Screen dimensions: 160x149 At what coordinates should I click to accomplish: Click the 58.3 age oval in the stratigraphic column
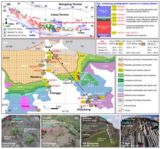114,24
